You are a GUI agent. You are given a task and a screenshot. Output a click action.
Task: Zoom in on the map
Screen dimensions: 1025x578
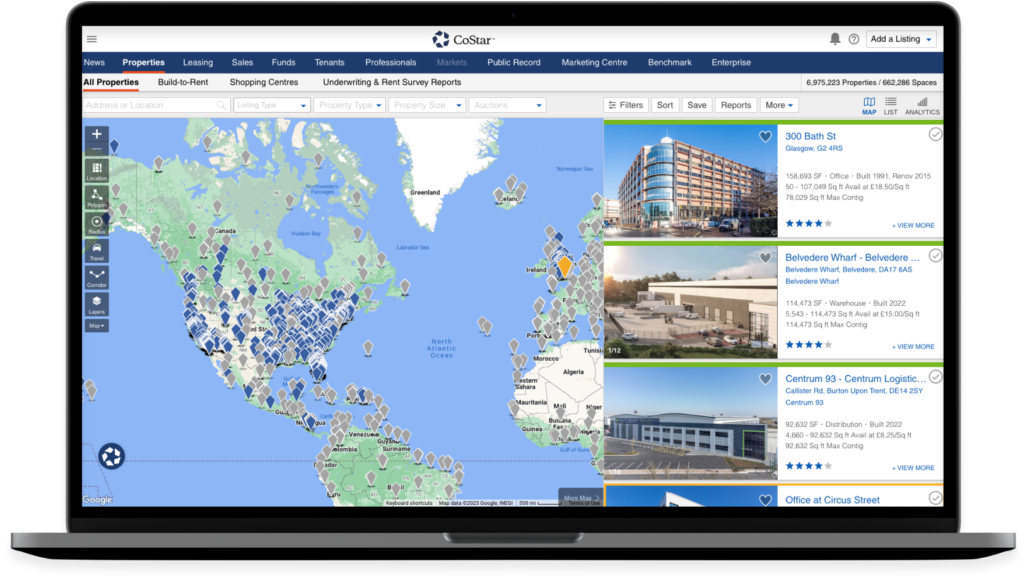(97, 134)
